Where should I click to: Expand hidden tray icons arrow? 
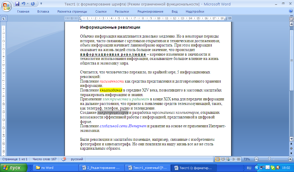point(257,168)
